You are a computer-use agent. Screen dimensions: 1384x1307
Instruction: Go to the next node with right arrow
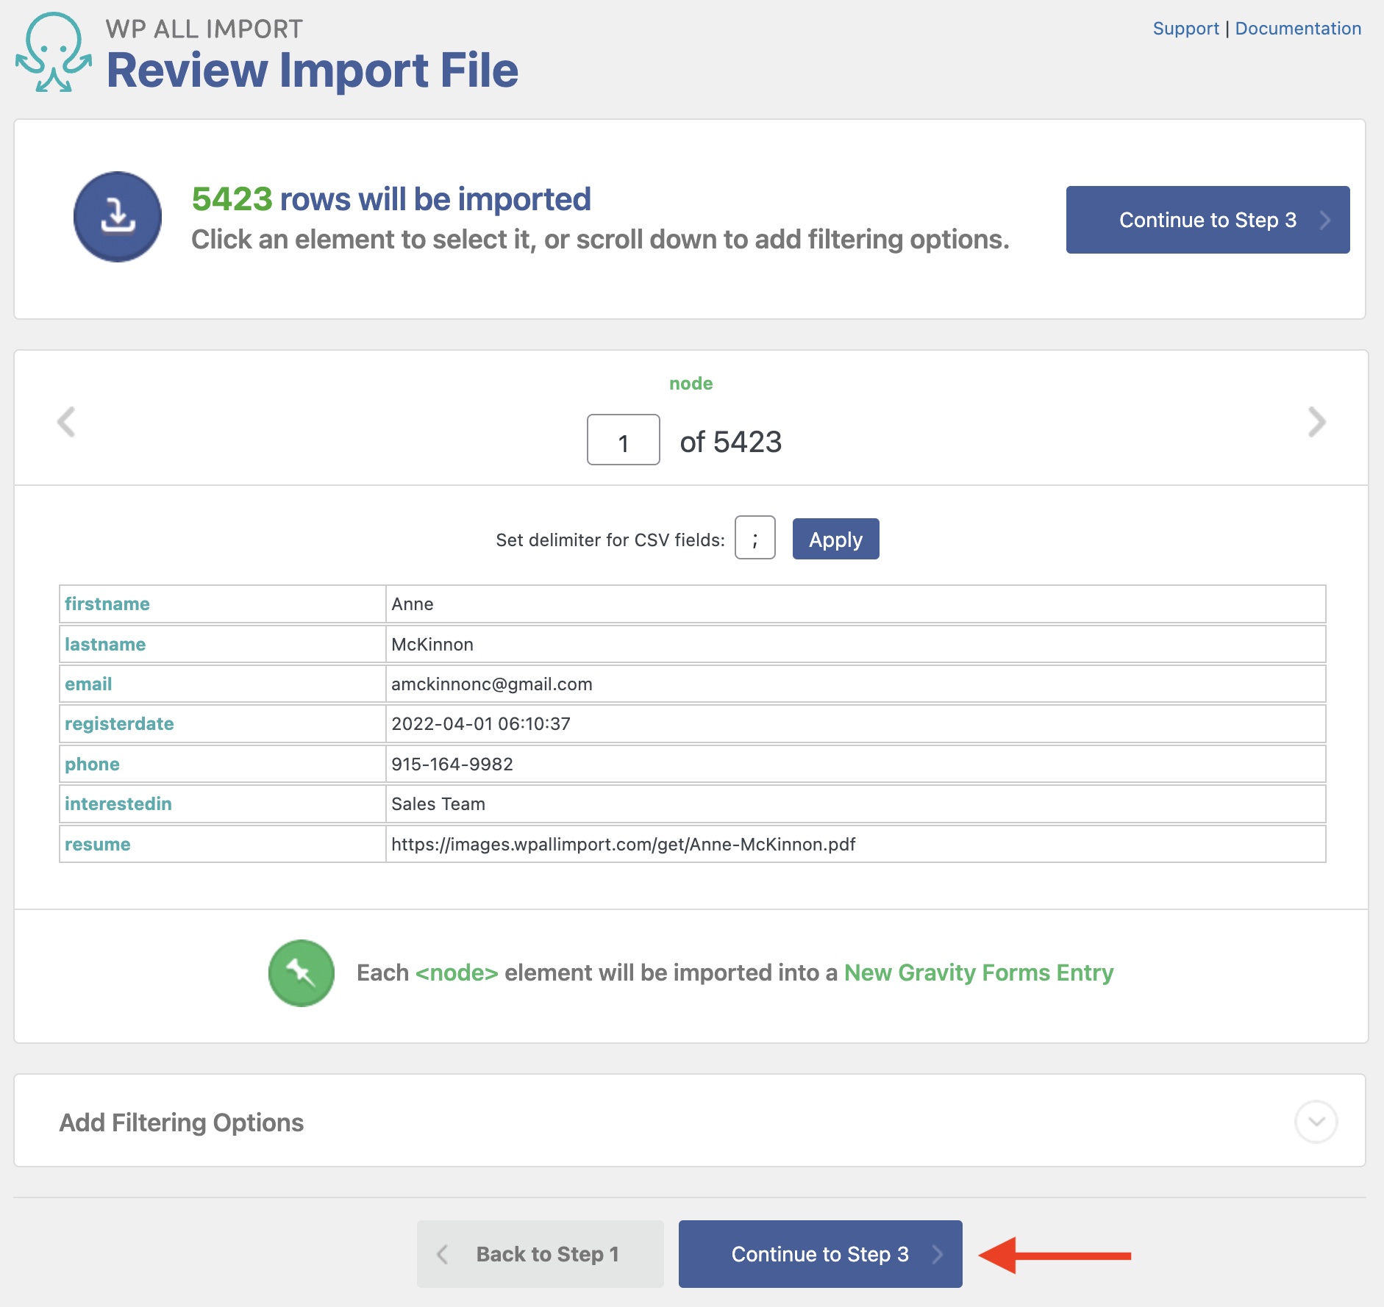[x=1317, y=422]
